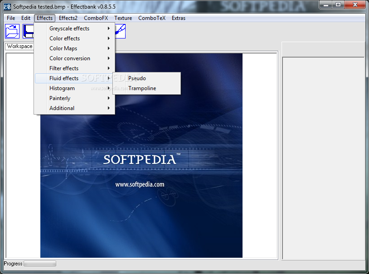
Task: Click the open file folder toolbar icon
Action: click(x=12, y=31)
